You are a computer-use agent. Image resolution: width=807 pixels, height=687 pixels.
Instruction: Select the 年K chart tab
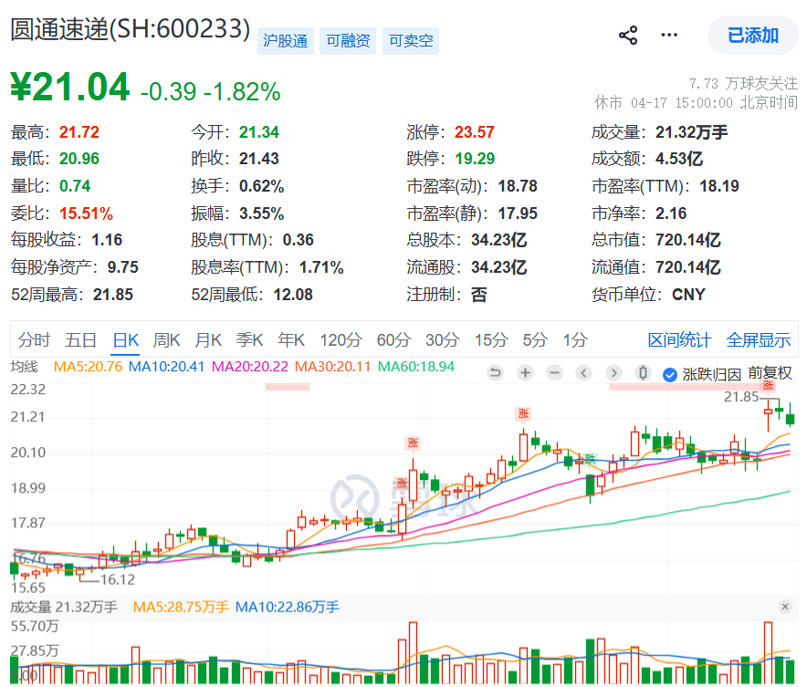pyautogui.click(x=291, y=340)
